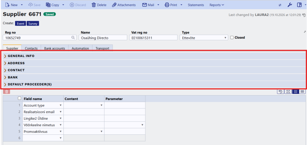Open the Reports menu
Viewport: 307px width, 145px height.
coord(217,5)
